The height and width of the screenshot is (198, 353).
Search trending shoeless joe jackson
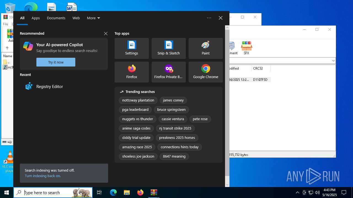138,156
